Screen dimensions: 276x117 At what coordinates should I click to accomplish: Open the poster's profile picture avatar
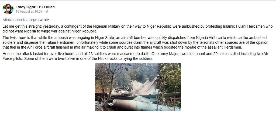click(x=8, y=9)
